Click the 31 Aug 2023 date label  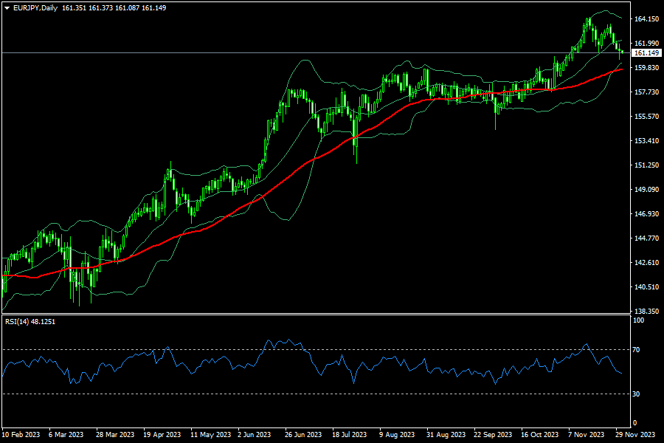coord(446,435)
